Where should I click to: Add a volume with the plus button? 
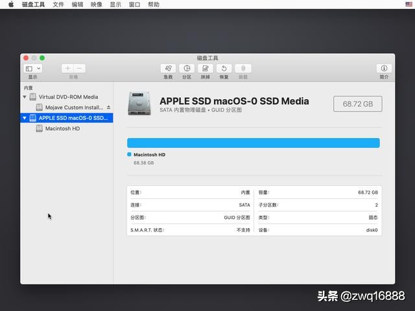(68, 68)
